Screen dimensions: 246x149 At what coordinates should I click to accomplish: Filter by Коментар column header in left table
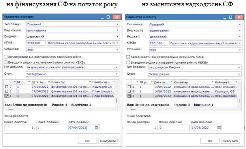point(90,82)
